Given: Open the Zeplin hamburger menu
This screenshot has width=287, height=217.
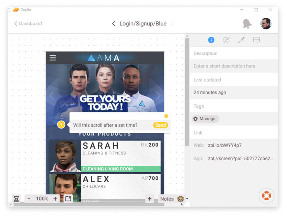Looking at the screenshot, I should coord(9,10).
